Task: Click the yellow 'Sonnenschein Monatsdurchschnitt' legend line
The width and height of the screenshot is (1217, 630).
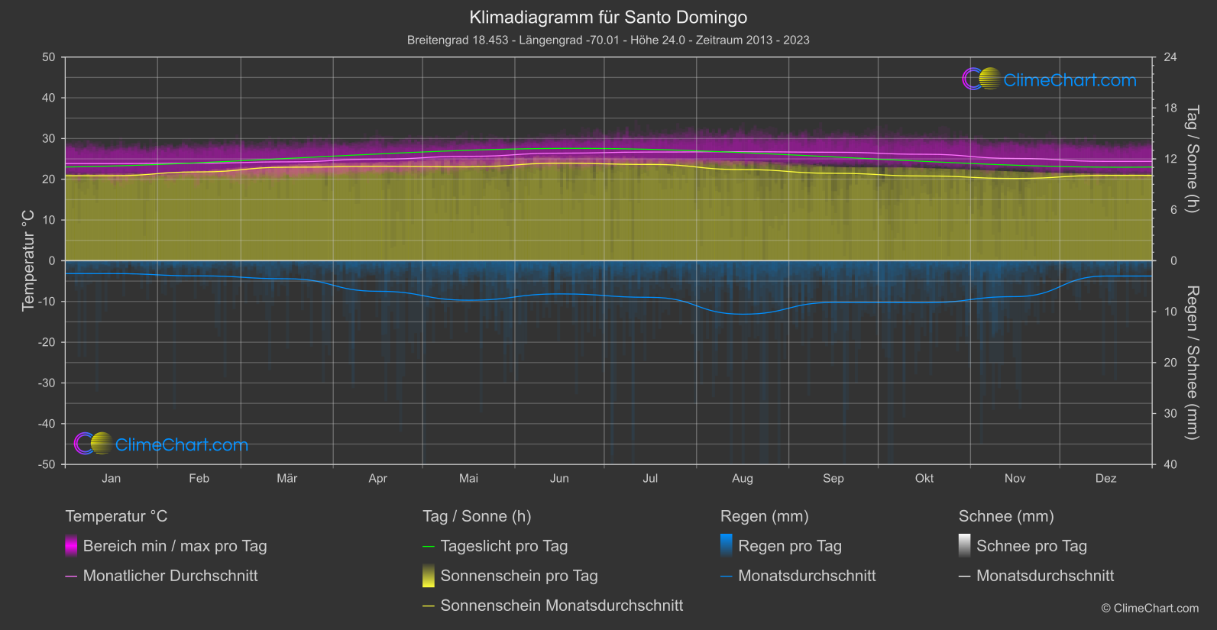Action: pos(429,606)
